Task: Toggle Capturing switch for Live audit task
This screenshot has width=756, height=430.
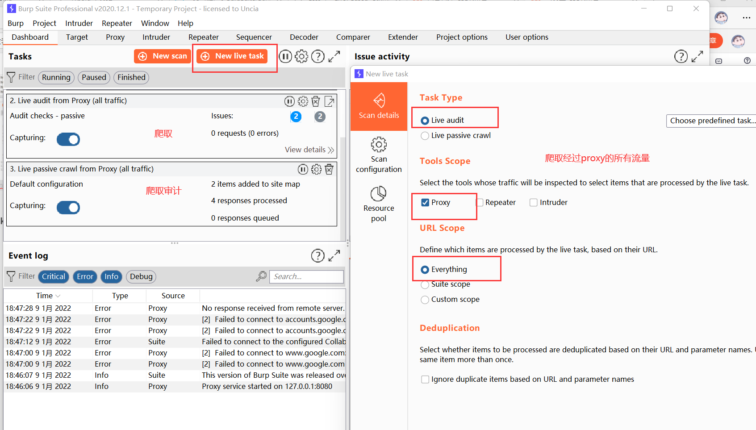Action: (68, 139)
